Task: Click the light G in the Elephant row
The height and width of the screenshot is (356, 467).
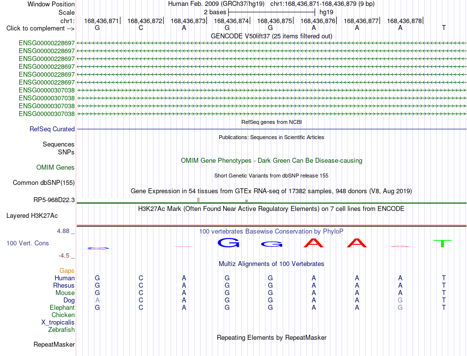Action: 400,307
